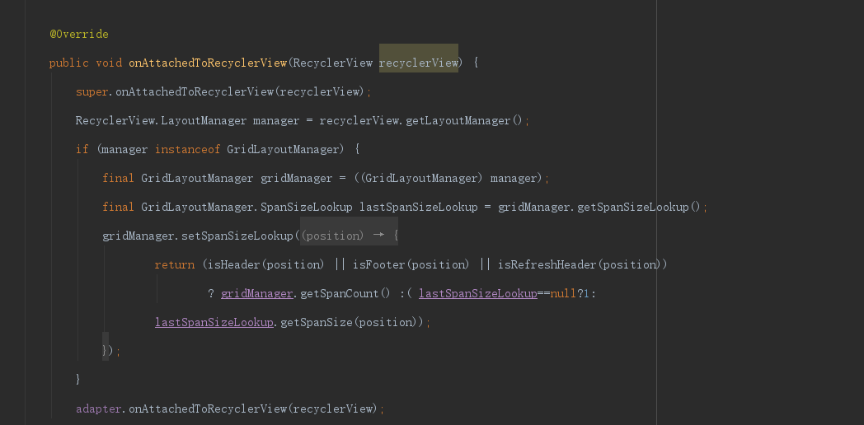Viewport: 864px width, 425px height.
Task: Click the getSpanSizeLookup() method call
Action: [x=639, y=207]
